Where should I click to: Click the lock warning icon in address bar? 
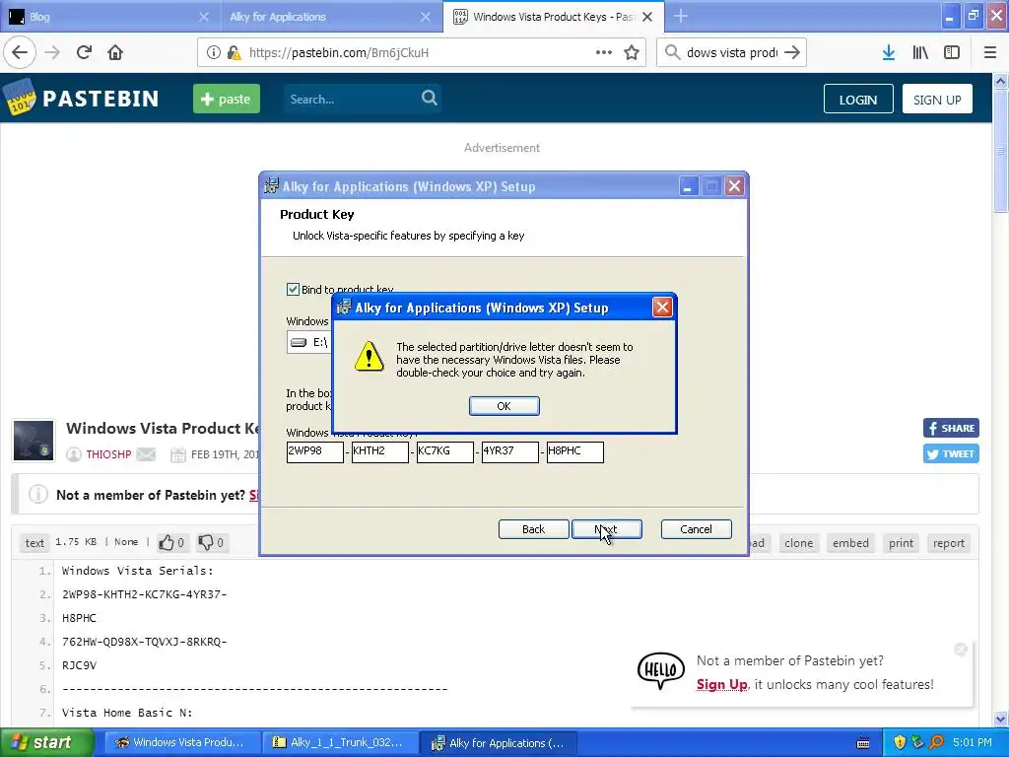tap(234, 53)
